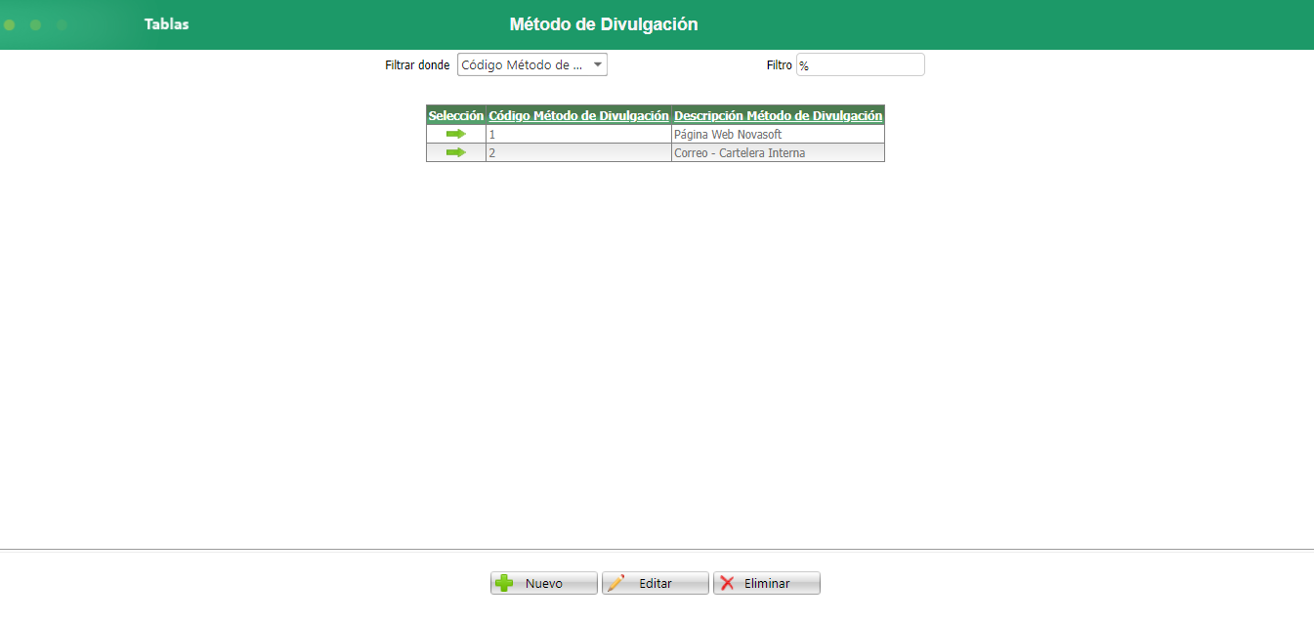Click the Filtro text input containing %
Image resolution: width=1314 pixels, height=623 pixels.
coord(860,63)
